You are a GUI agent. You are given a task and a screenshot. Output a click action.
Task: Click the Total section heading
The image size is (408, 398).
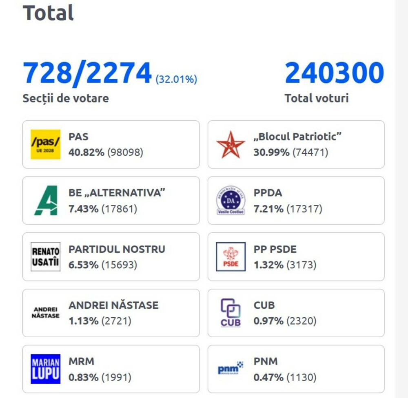[x=48, y=13]
